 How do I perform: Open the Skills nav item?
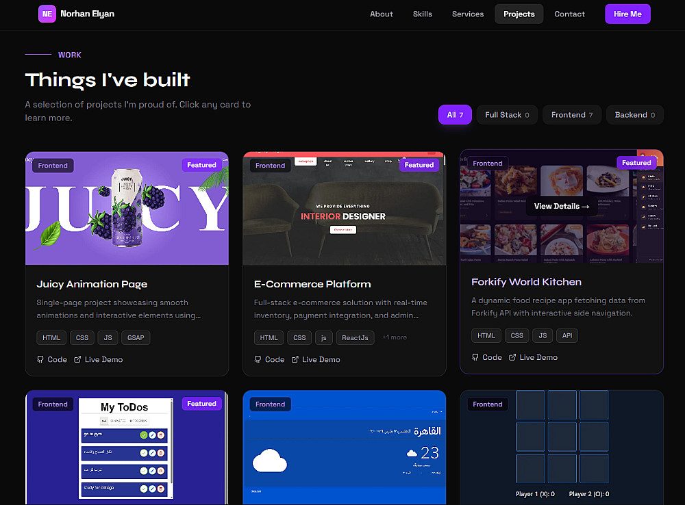[423, 14]
